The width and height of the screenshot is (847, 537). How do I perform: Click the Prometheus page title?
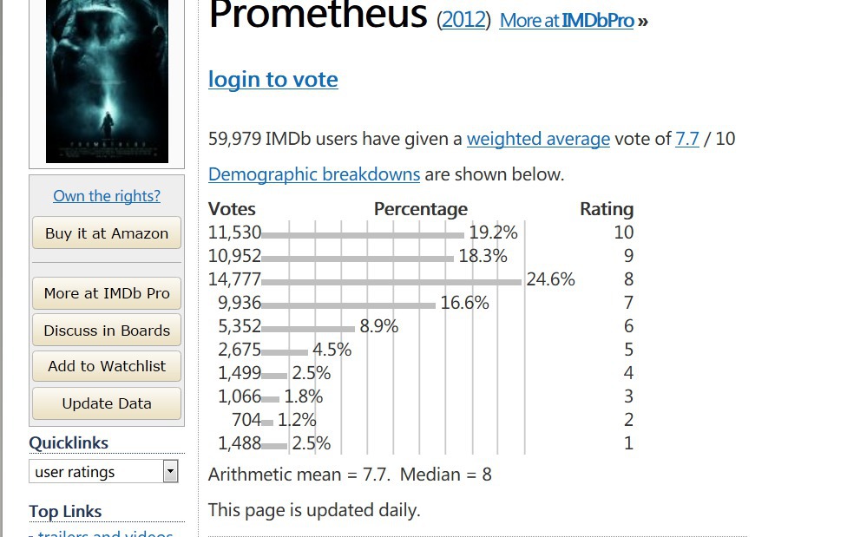[x=318, y=16]
